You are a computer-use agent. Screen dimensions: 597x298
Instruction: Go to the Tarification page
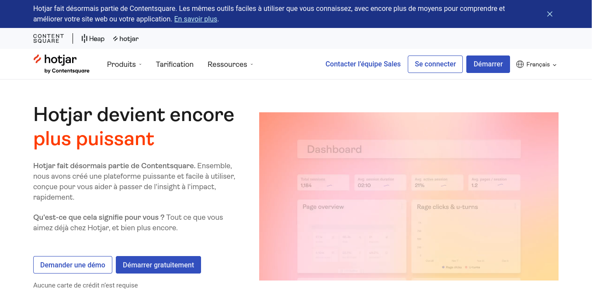coord(174,64)
